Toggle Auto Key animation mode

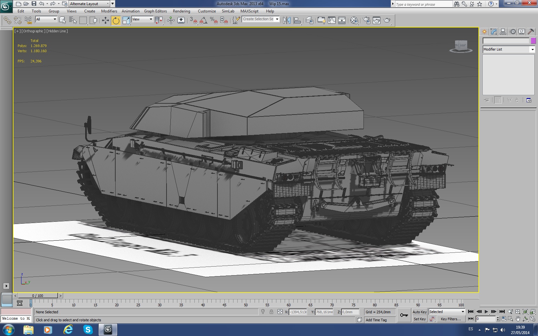click(420, 312)
